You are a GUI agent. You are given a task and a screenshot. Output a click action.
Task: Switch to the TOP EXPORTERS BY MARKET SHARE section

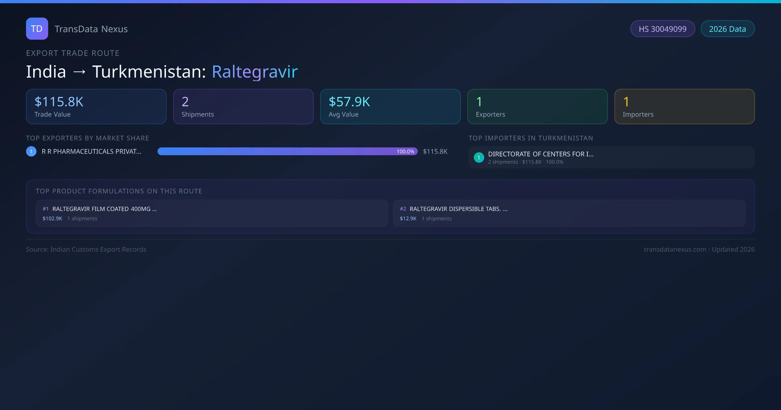[88, 138]
